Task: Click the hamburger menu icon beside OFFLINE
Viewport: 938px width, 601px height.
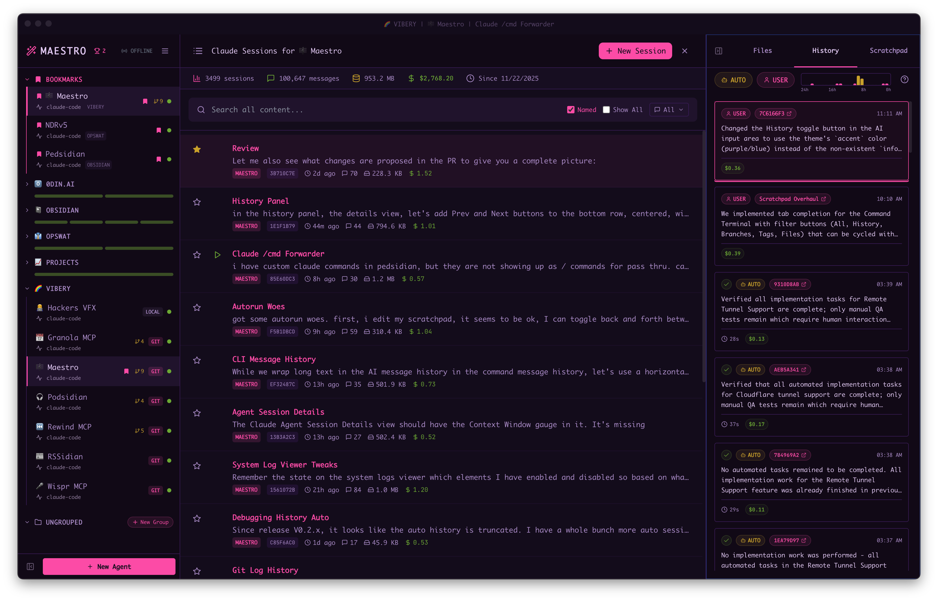Action: click(165, 51)
